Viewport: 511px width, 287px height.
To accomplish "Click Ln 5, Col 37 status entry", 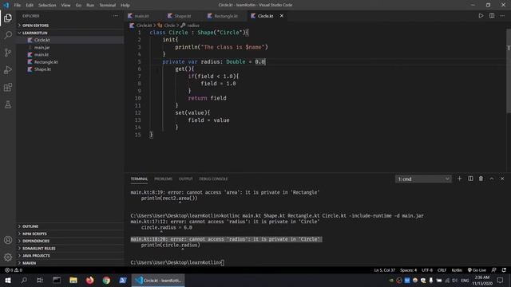I will coord(385,270).
